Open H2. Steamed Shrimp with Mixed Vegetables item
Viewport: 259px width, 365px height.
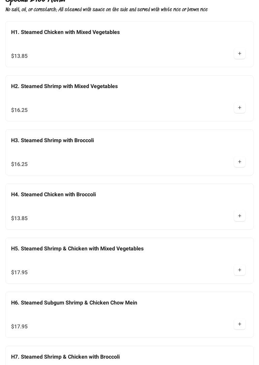[64, 86]
